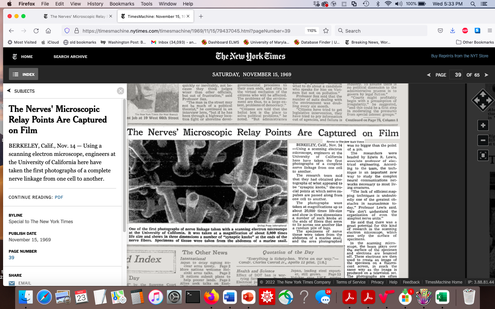Click page number 39 link in sidebar
The width and height of the screenshot is (495, 309).
(11, 257)
